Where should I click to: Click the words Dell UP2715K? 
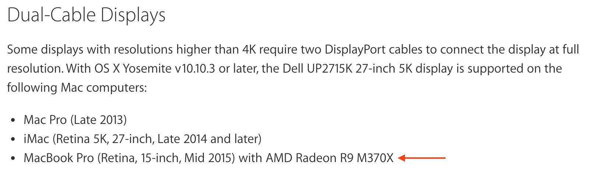click(317, 69)
